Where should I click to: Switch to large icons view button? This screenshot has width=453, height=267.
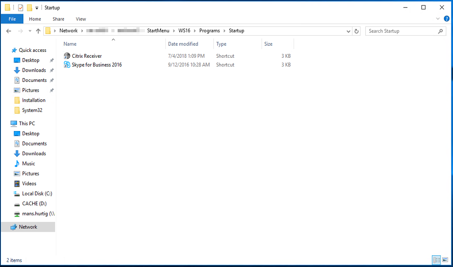point(445,260)
